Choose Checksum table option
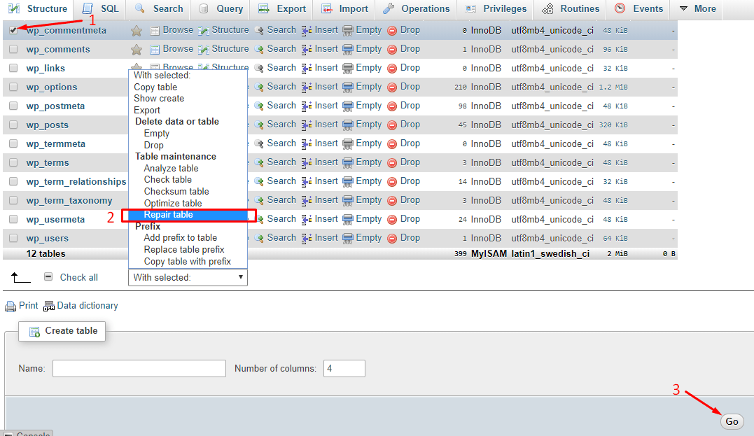The width and height of the screenshot is (754, 436). pyautogui.click(x=176, y=191)
